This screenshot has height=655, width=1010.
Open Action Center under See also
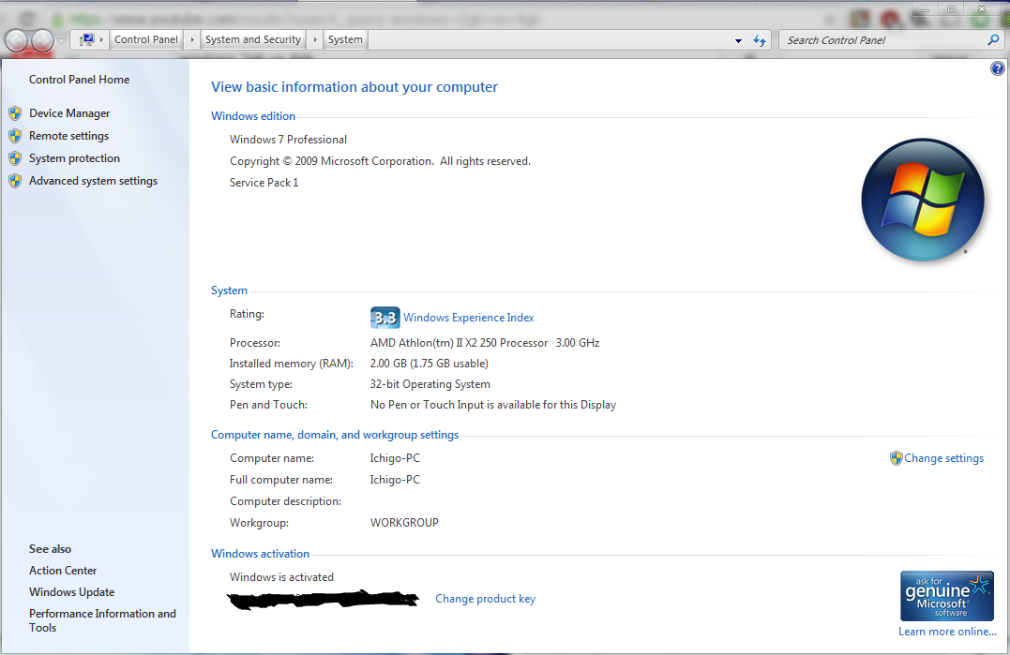click(63, 570)
